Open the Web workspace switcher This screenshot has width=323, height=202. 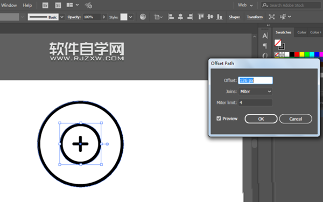[x=245, y=5]
